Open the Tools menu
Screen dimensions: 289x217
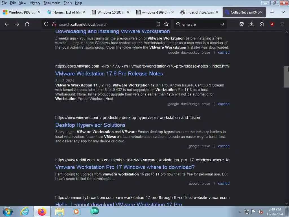(x=68, y=3)
